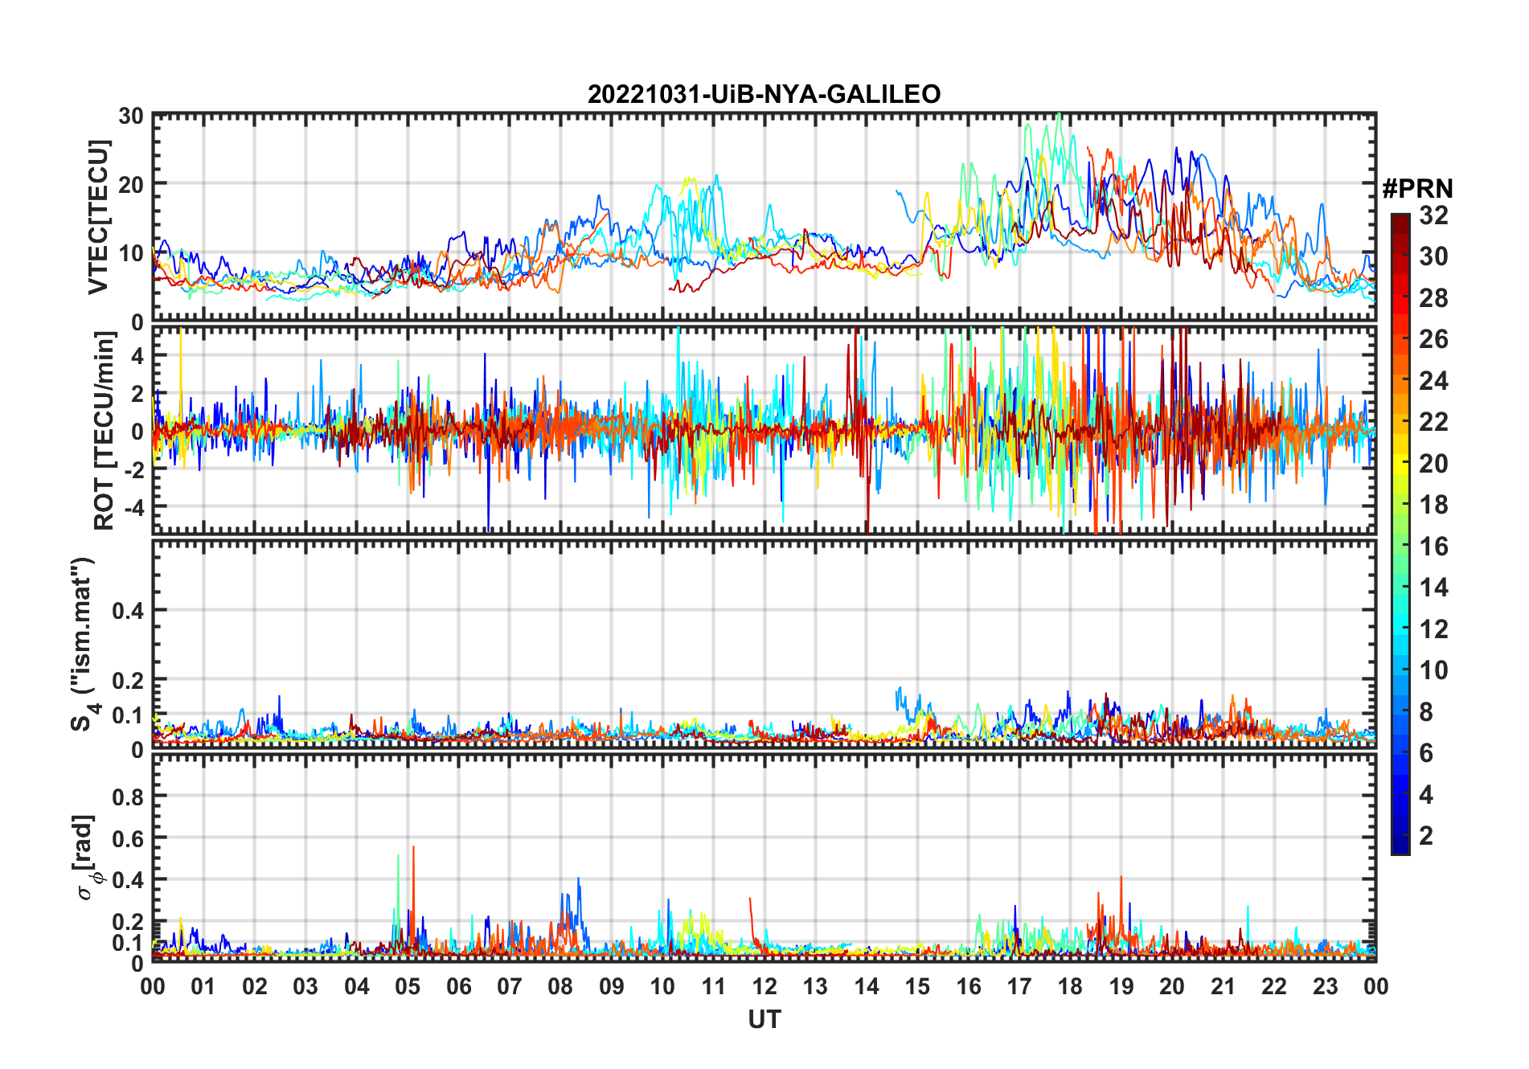Click colorbar tick label 22
The image size is (1529, 1069).
(1433, 422)
